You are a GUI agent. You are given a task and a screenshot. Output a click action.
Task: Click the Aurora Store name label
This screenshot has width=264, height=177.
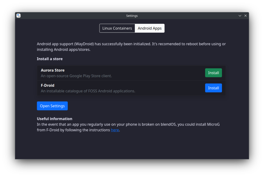(x=53, y=70)
